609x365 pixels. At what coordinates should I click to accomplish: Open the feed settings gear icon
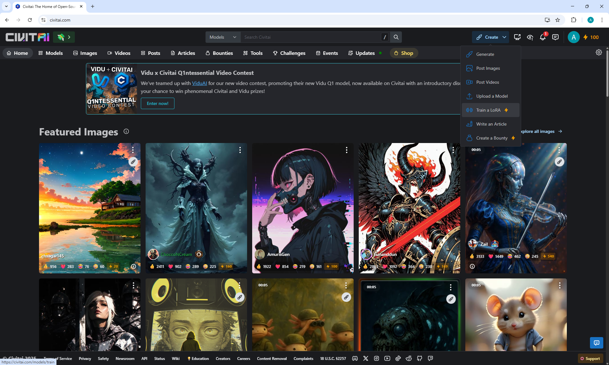coord(599,53)
